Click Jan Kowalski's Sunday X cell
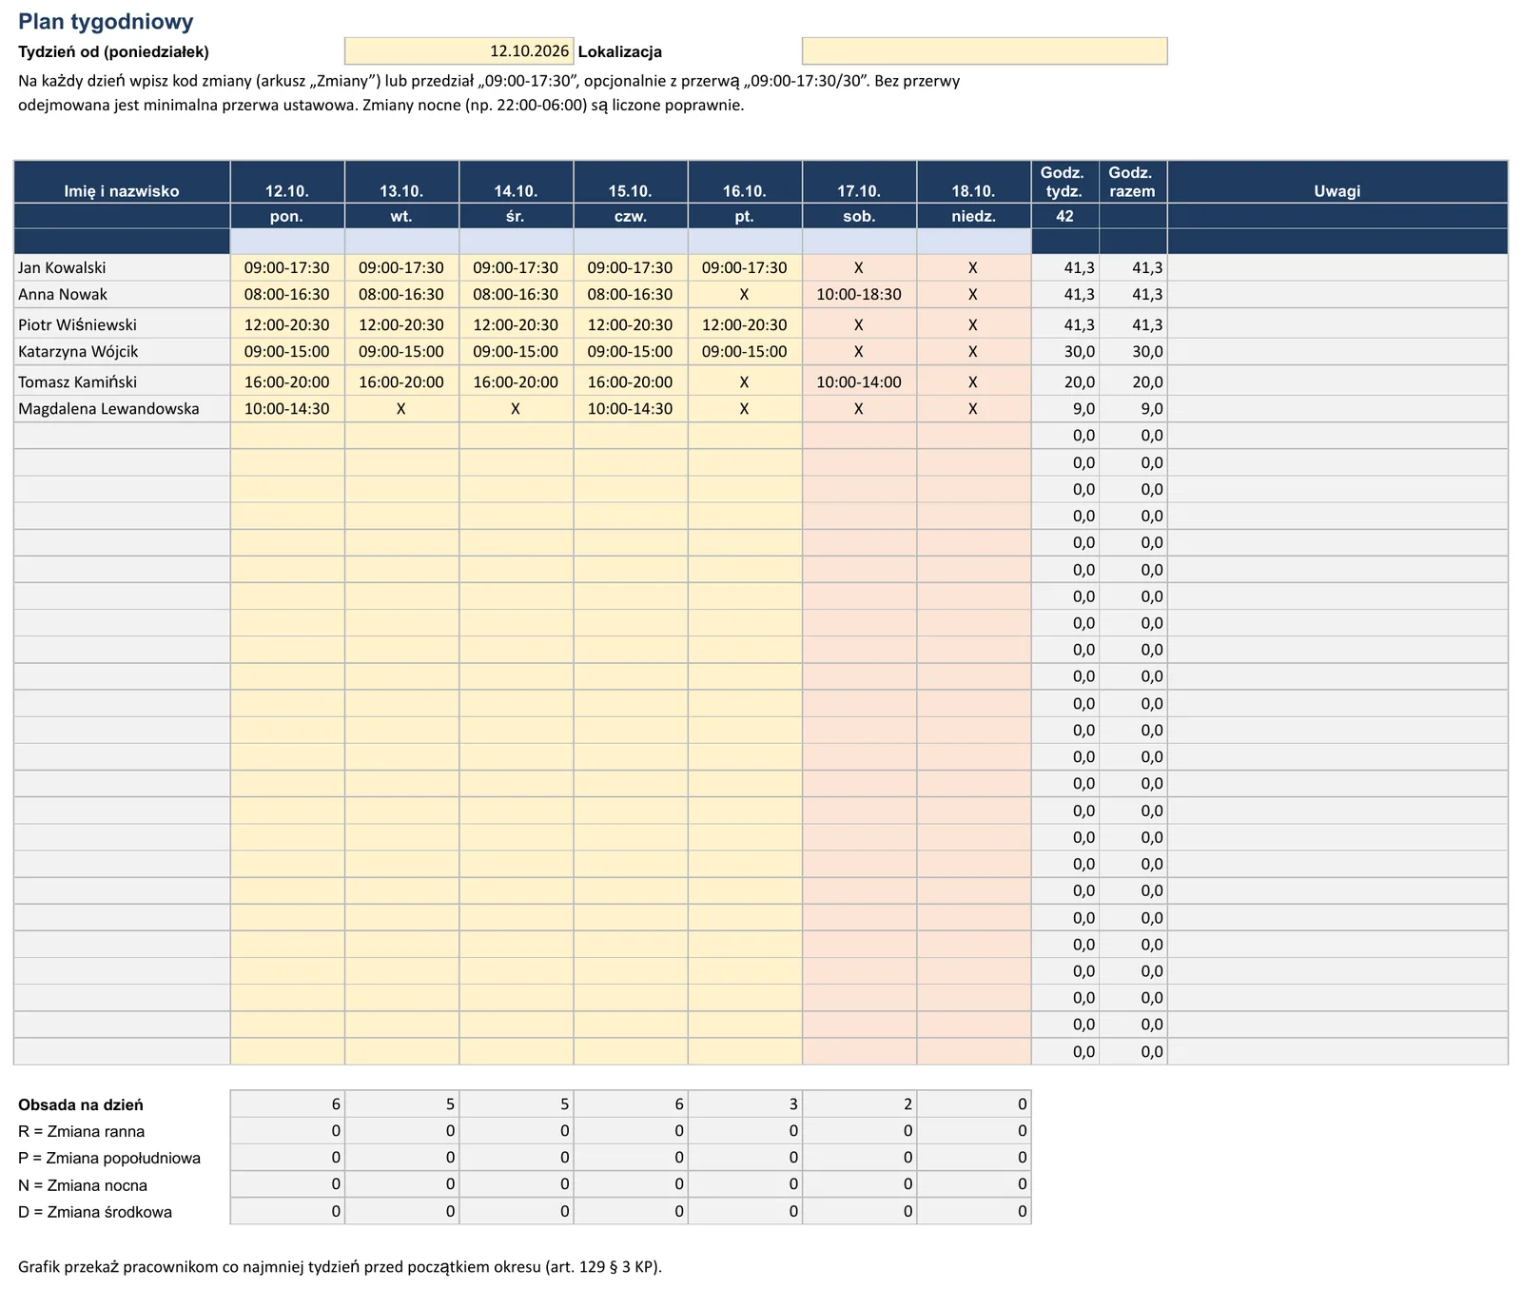Screen dimensions: 1522x1289 point(973,268)
